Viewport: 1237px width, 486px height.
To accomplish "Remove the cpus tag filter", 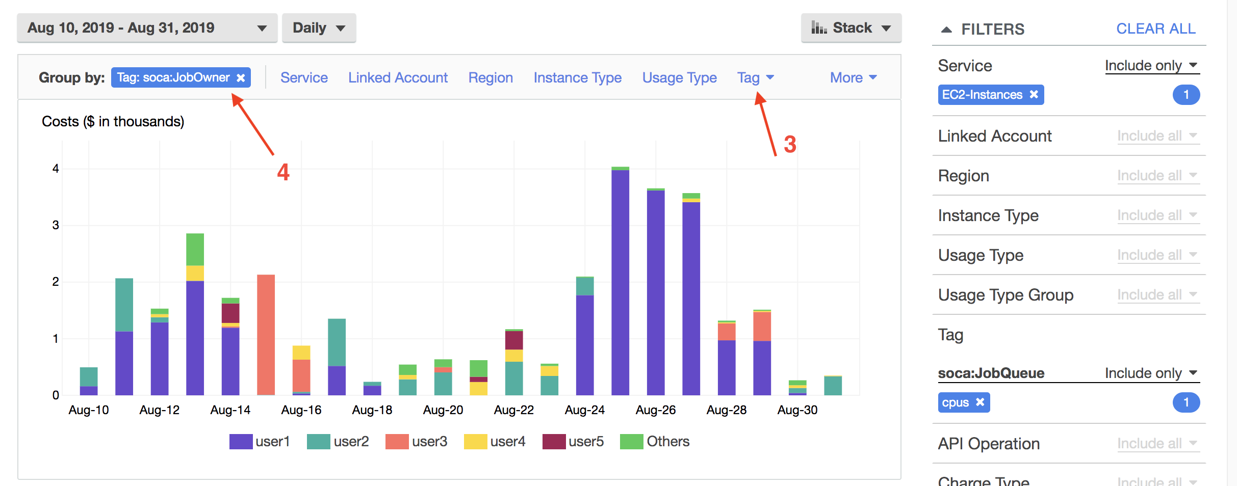I will click(x=980, y=402).
